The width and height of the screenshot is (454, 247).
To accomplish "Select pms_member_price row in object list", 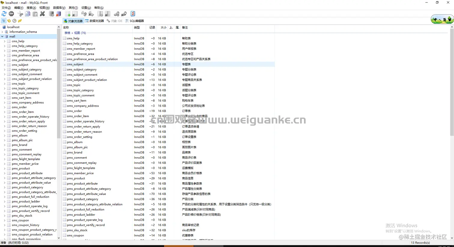I will point(168,173).
